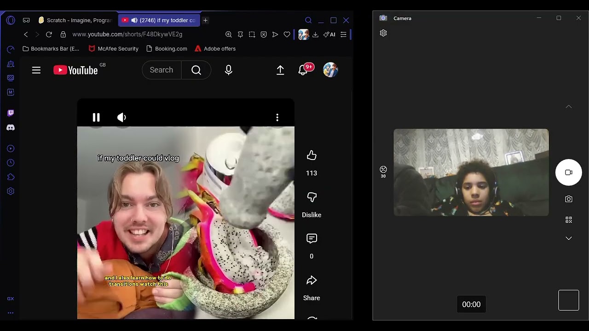Start video recording in Camera
Image resolution: width=589 pixels, height=331 pixels.
[569, 172]
